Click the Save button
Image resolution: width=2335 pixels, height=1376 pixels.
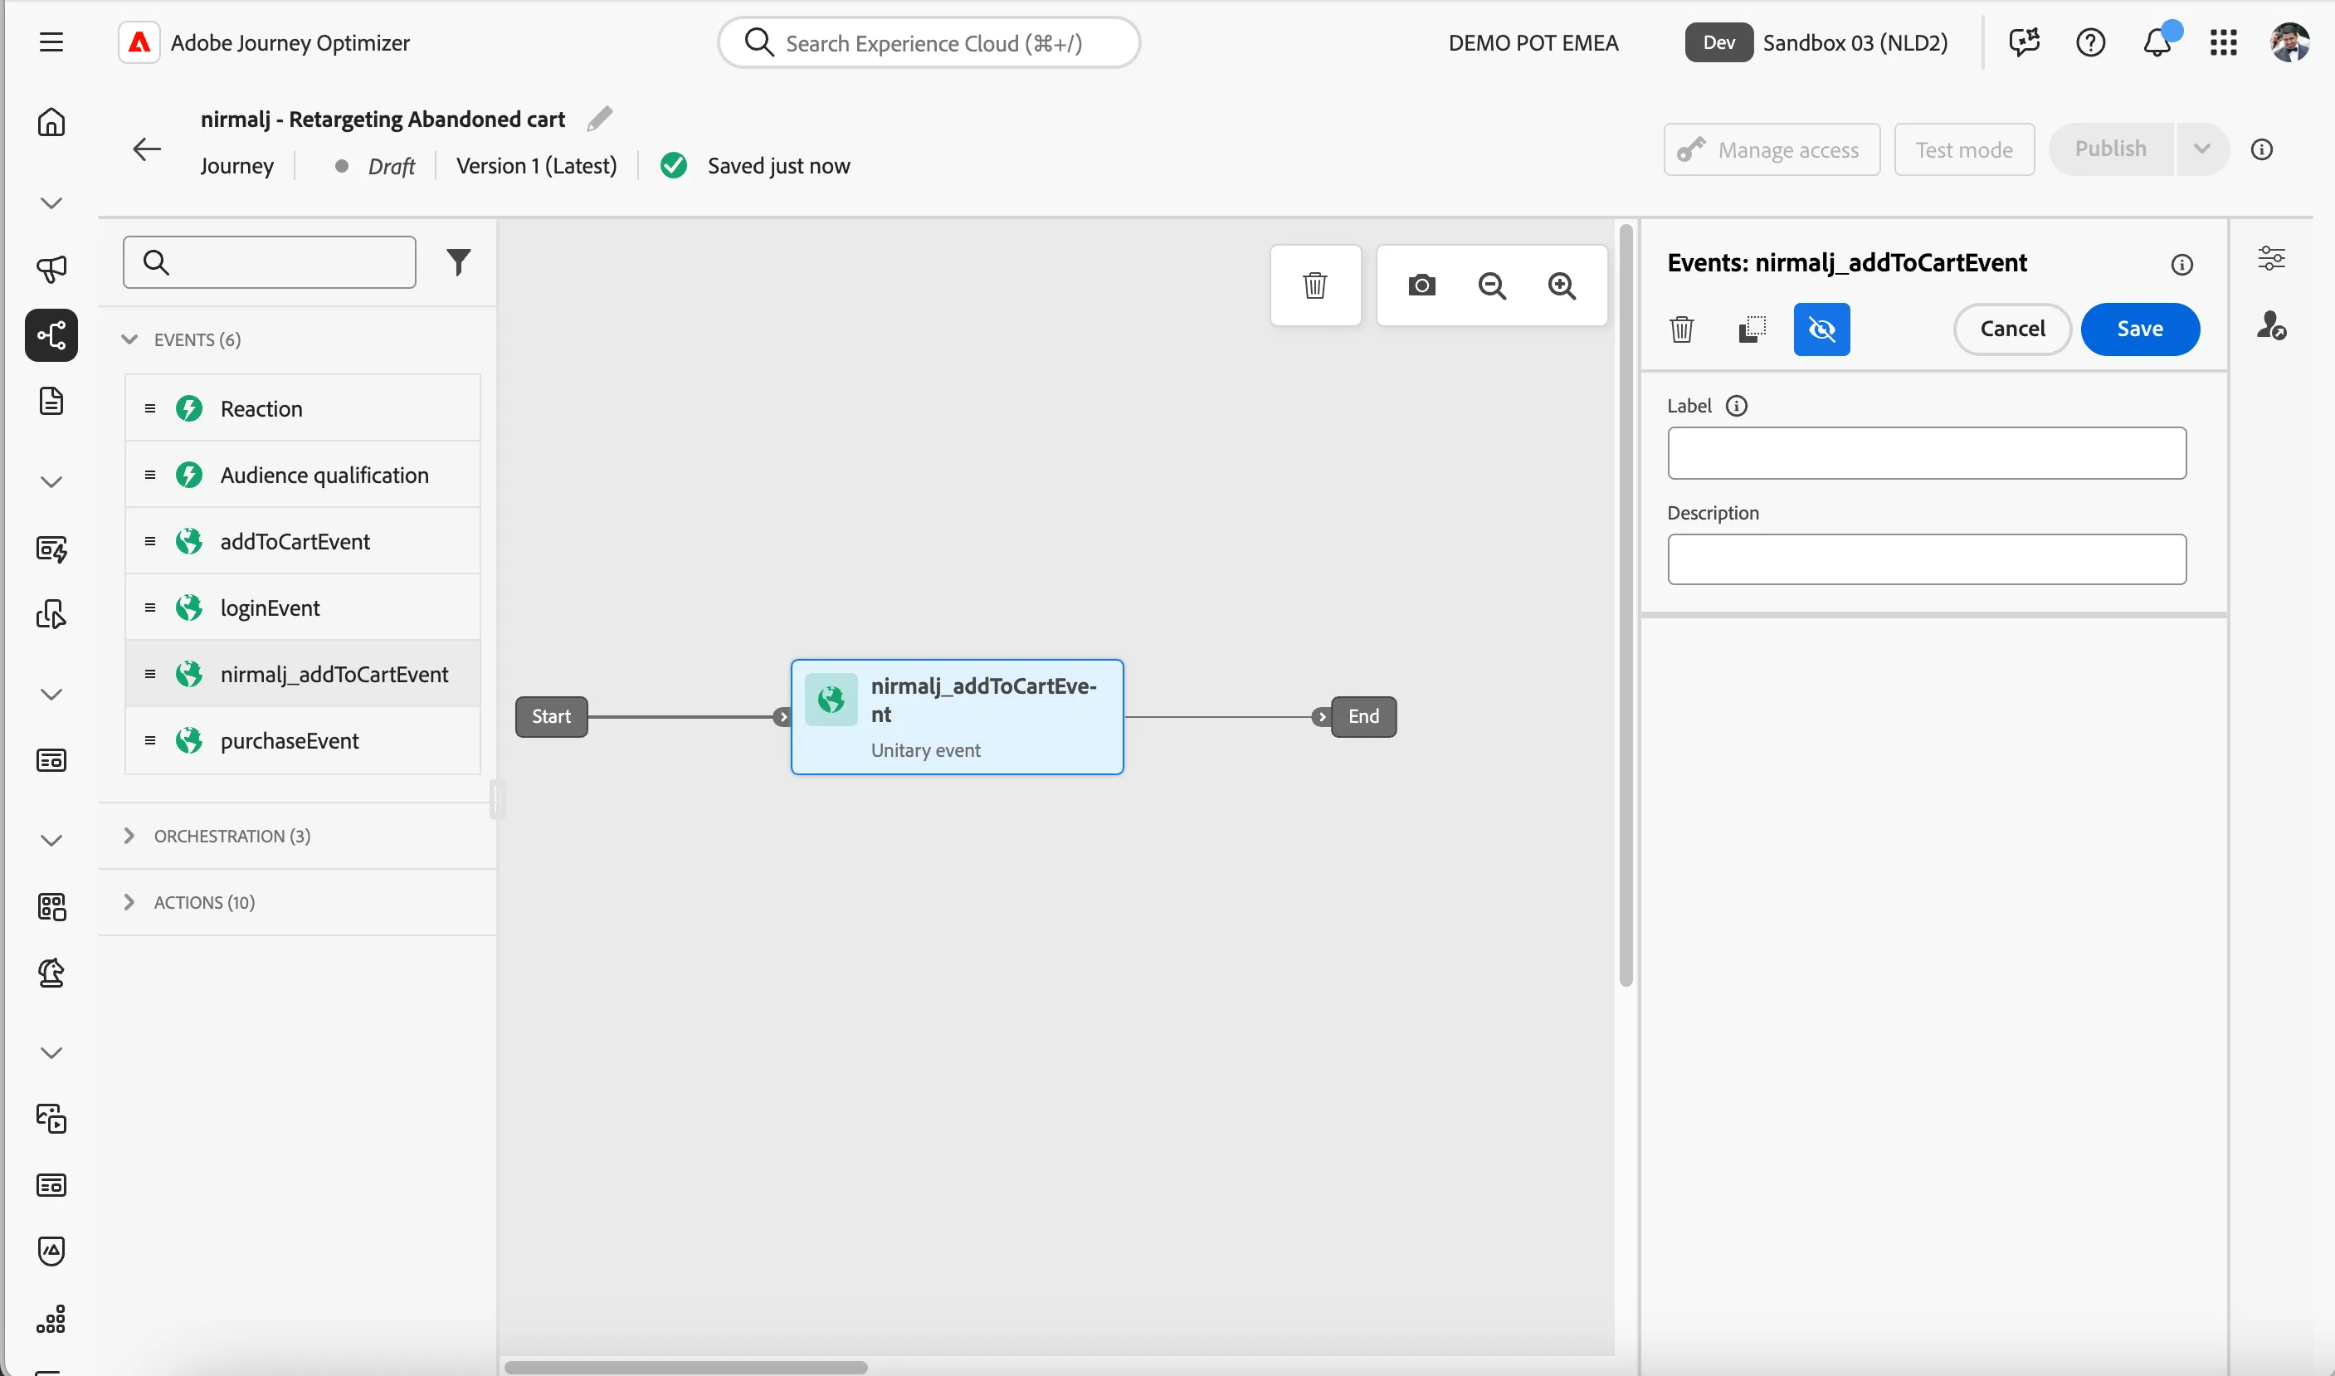click(2139, 329)
